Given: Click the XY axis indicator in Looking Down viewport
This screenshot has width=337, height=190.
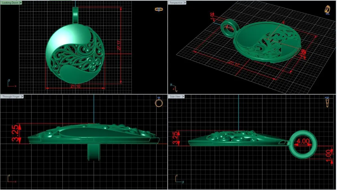Looking at the screenshot, I should (12, 83).
